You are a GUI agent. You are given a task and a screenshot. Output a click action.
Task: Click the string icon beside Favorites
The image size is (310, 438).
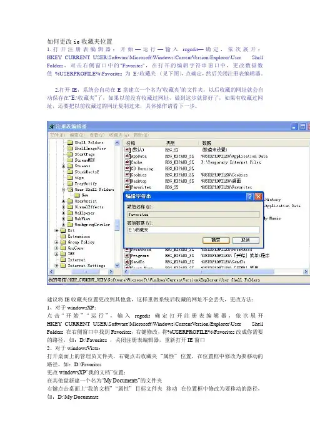(127, 187)
